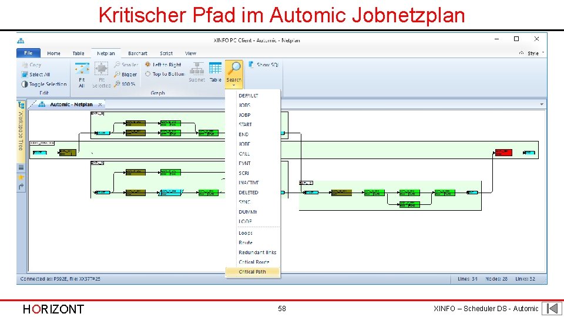Switch to the Home ribbon tab
564x317 pixels.
tap(53, 53)
